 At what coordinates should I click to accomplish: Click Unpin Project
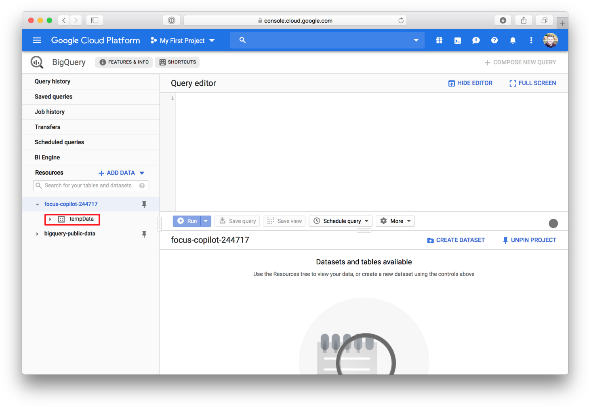[529, 240]
